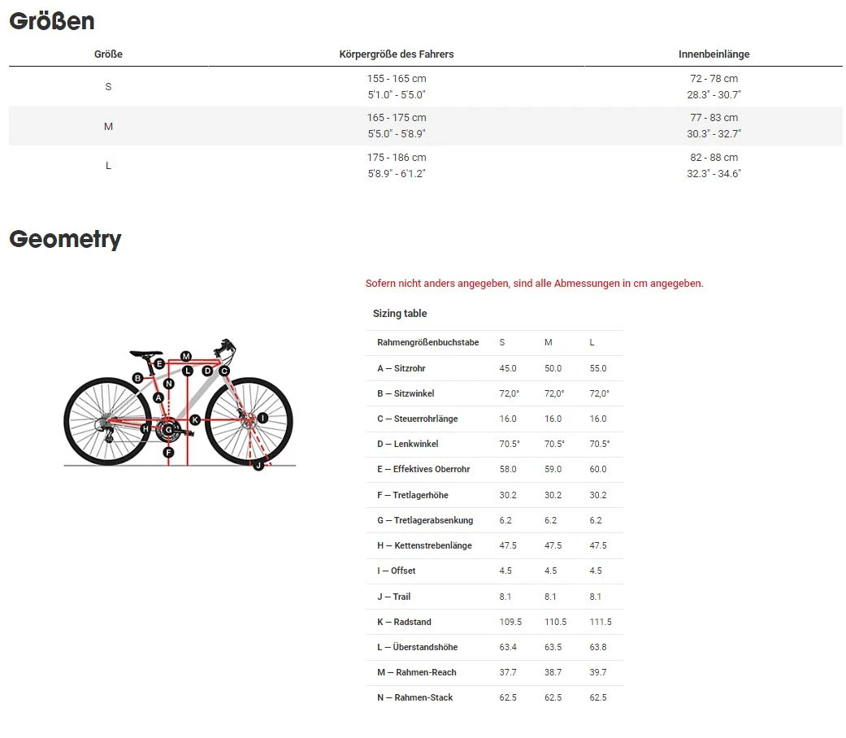Select the J trail marker below front wheel
The height and width of the screenshot is (738, 846).
click(258, 465)
